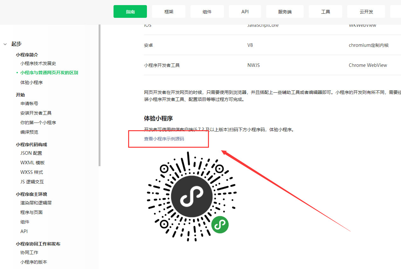This screenshot has height=269, width=401.
Task: Open 小程序代码构成 sidebar group
Action: [x=31, y=145]
